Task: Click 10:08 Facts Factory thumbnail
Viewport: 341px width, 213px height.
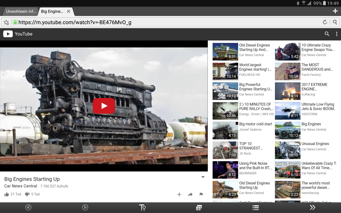Action: 287,71
